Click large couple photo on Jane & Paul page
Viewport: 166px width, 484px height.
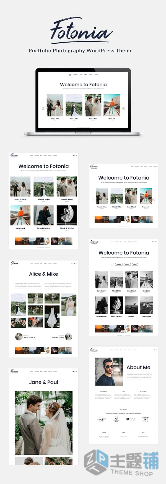(x=43, y=423)
